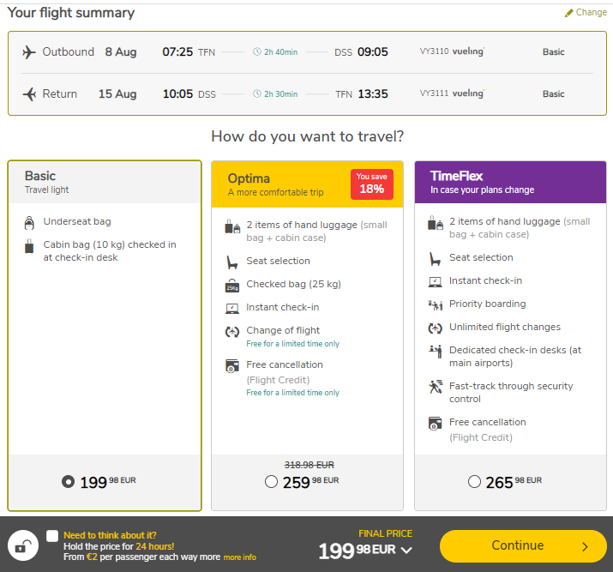
Task: Click the return flight airplane icon
Action: pyautogui.click(x=29, y=93)
